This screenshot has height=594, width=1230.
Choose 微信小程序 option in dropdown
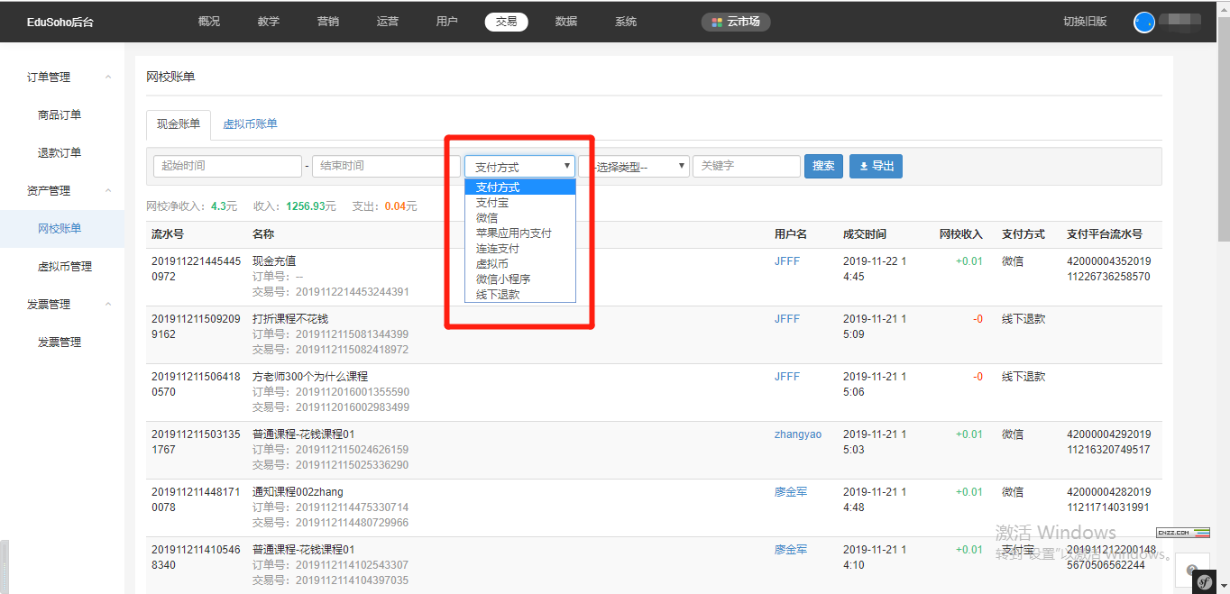pyautogui.click(x=503, y=279)
